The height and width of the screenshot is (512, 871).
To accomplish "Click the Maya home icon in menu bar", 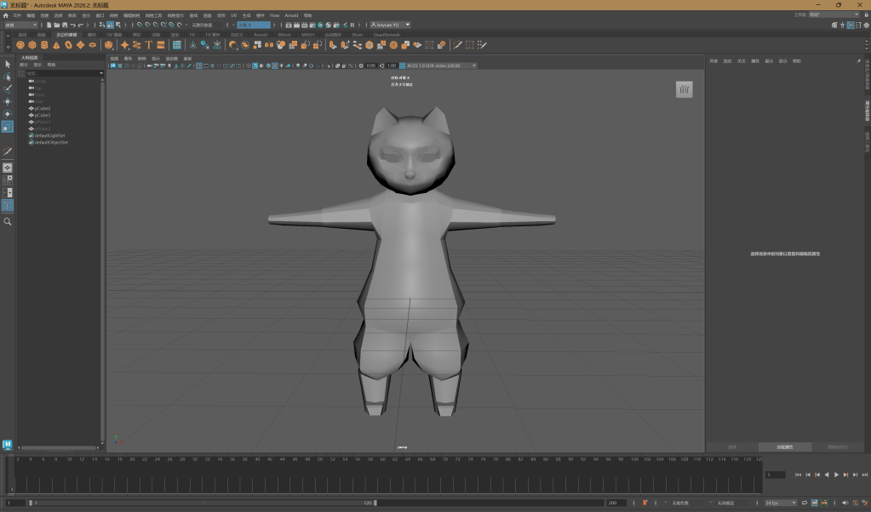I will 5,15.
